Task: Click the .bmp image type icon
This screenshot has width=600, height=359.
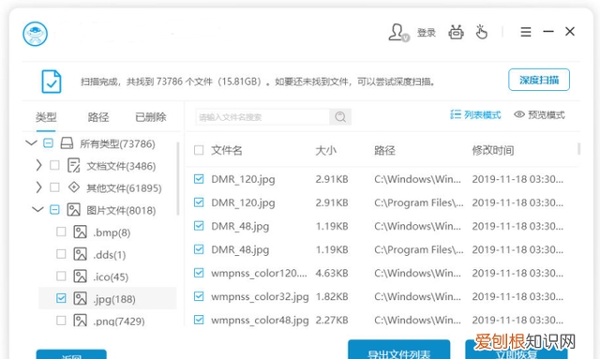Action: 80,232
